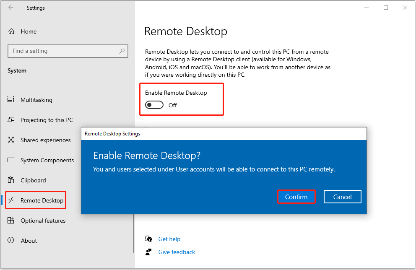The height and width of the screenshot is (270, 416).
Task: Click the Get help question icon
Action: pos(148,239)
